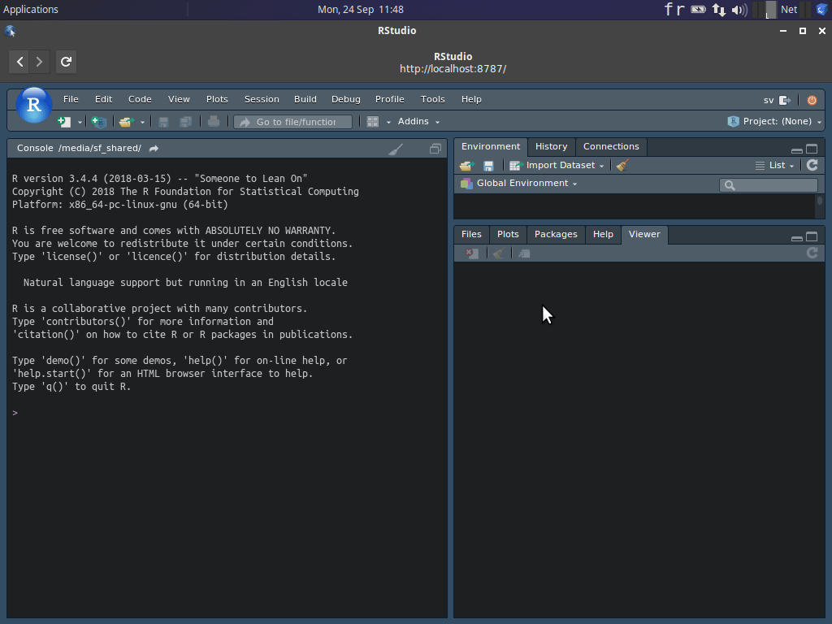Clear the console with the broom icon
The image size is (832, 624).
tap(396, 149)
